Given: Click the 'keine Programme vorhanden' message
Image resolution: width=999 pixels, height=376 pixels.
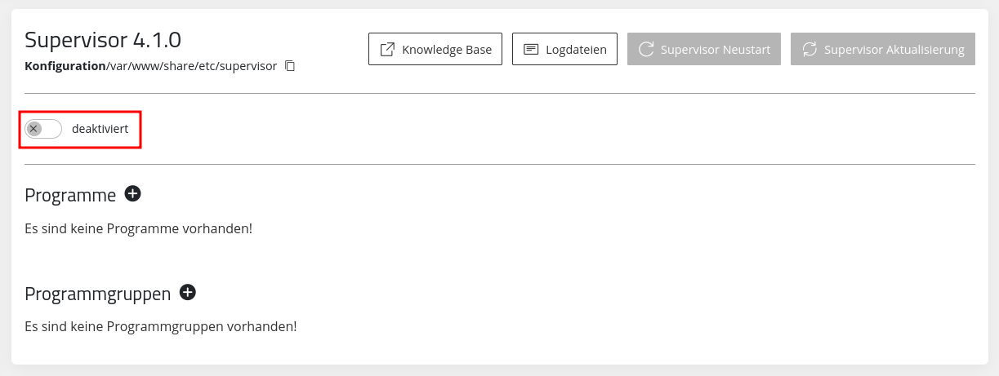Looking at the screenshot, I should pyautogui.click(x=138, y=228).
